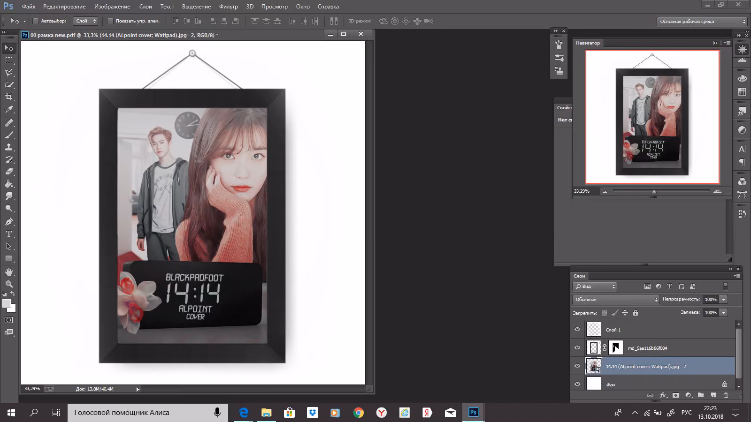The width and height of the screenshot is (751, 422).
Task: Select the Crop tool
Action: 9,97
